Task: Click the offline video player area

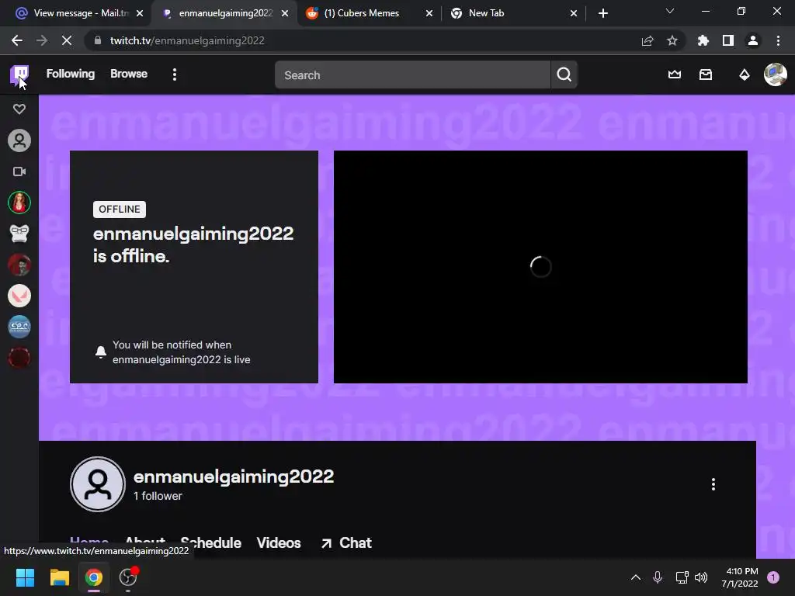Action: [540, 267]
